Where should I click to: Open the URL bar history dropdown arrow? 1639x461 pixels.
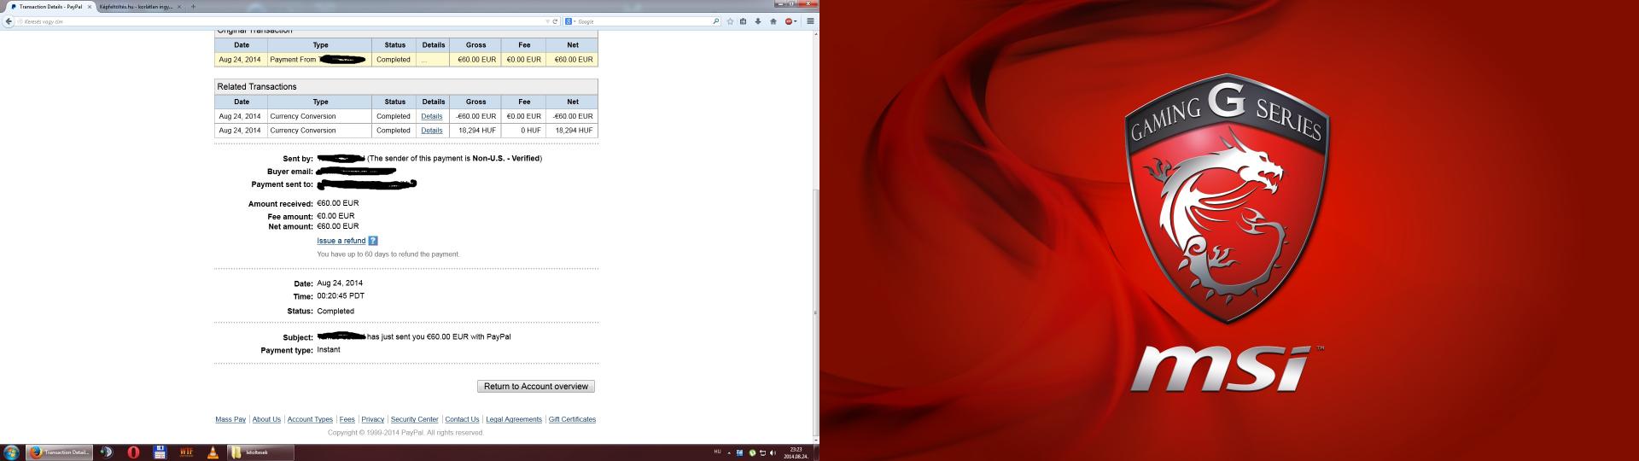[x=547, y=21]
